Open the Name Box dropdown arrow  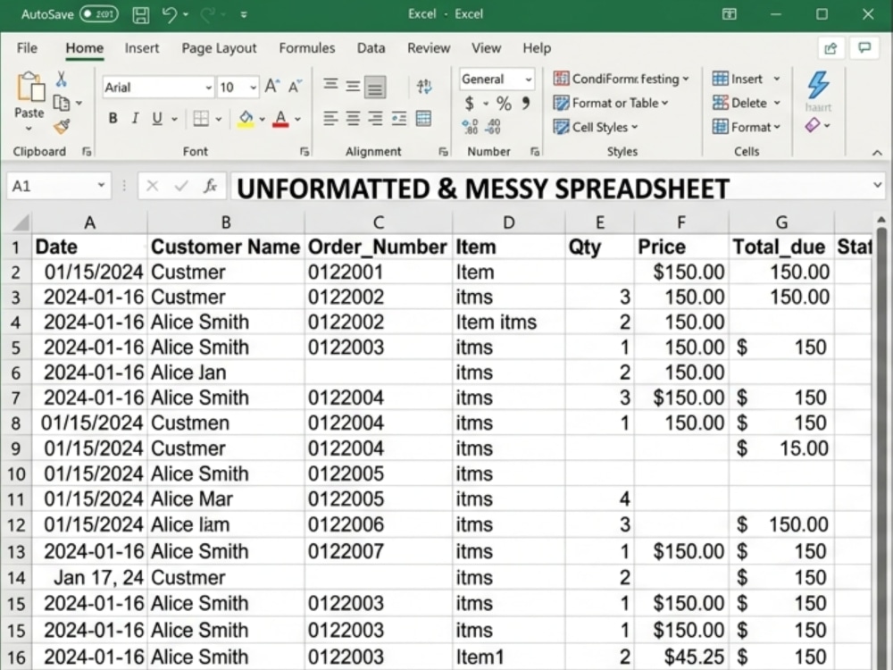[101, 185]
